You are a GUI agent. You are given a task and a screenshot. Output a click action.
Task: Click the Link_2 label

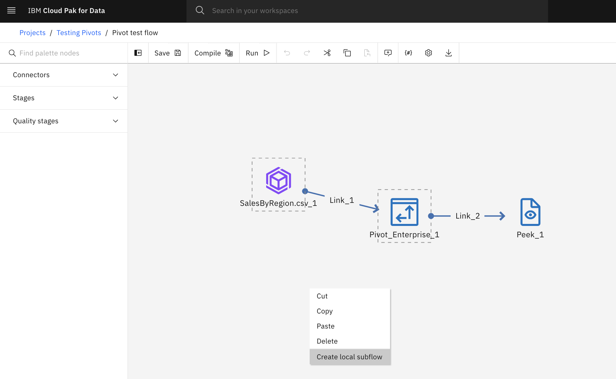[468, 216]
